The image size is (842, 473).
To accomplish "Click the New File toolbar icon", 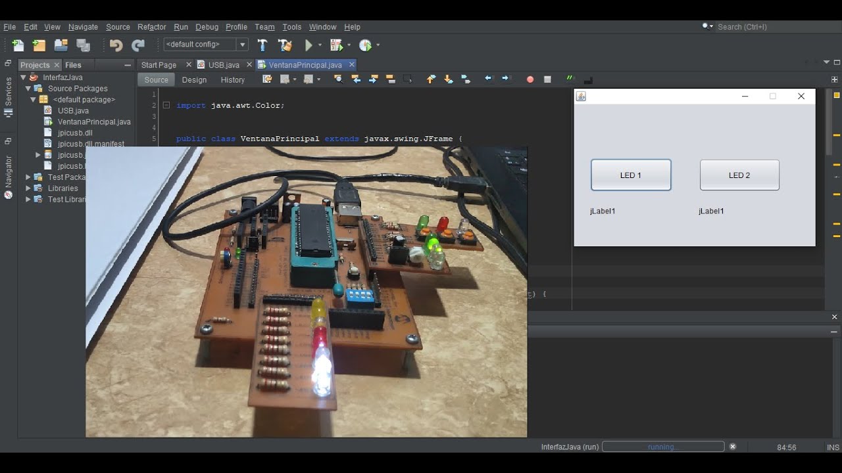I will click(x=18, y=45).
